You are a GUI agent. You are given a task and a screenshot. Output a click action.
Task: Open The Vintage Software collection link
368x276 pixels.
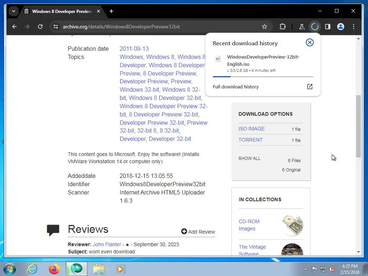252,250
